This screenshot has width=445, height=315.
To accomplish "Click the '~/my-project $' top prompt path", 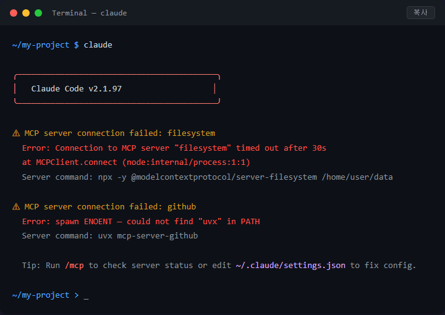I will click(45, 45).
